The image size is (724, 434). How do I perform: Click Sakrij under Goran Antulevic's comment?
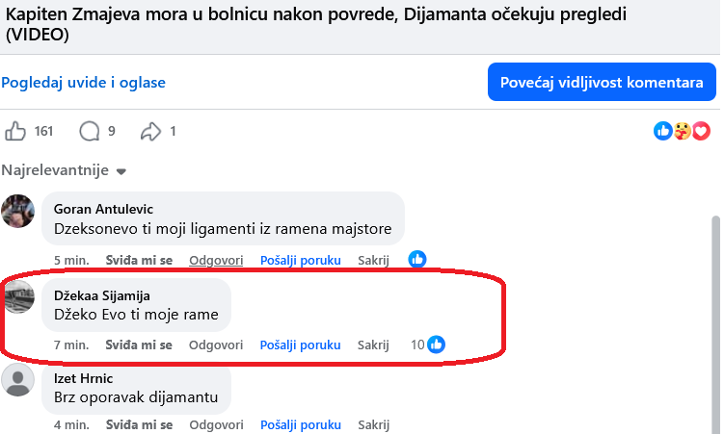[373, 260]
